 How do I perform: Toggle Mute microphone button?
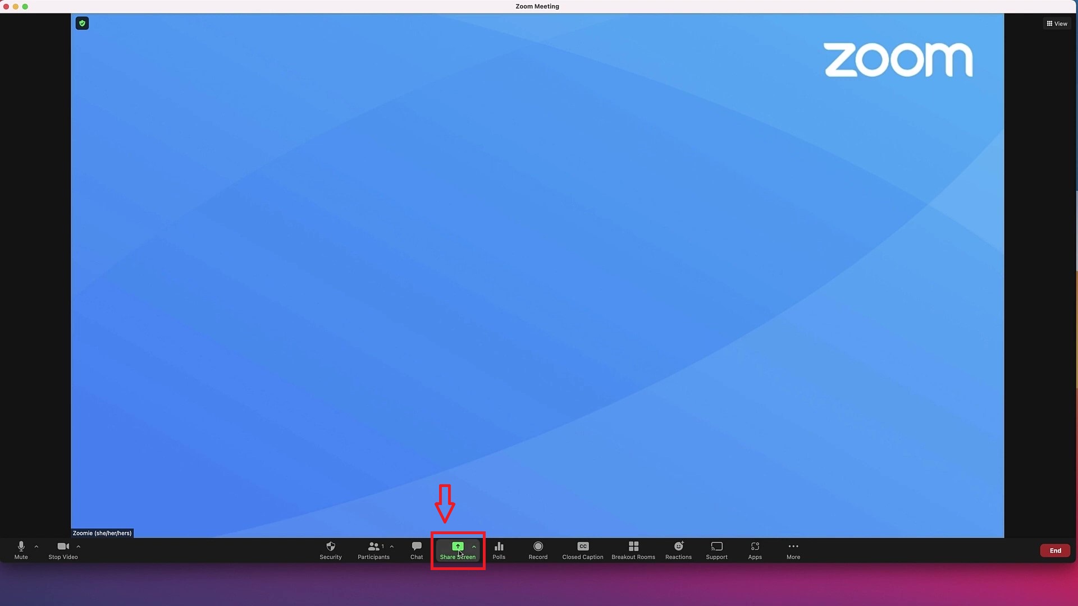20,550
